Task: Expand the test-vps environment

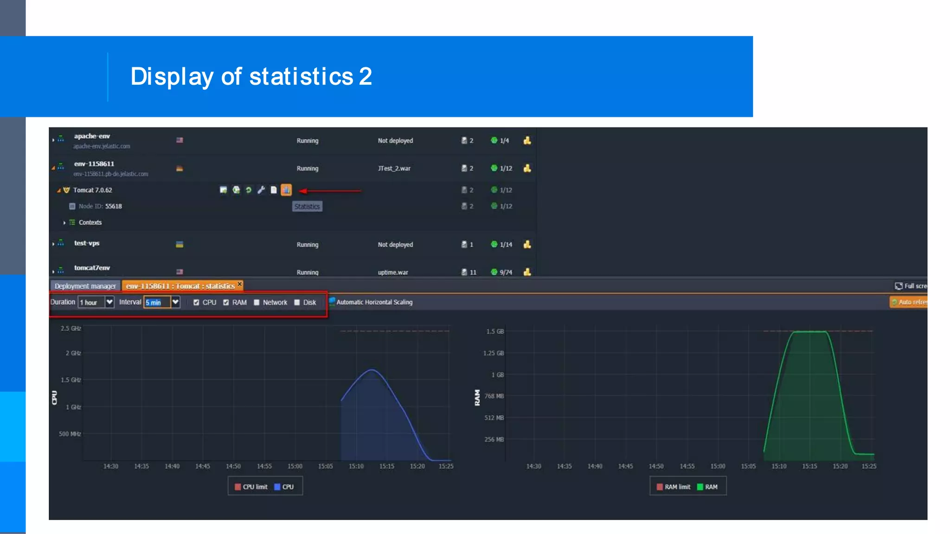Action: (x=53, y=243)
